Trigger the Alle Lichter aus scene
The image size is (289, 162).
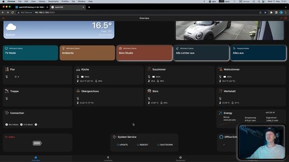tap(201, 53)
